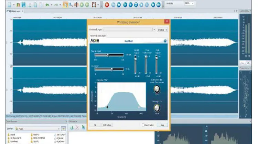Click the green add marker icon
This screenshot has width=258, height=144.
pos(72,128)
